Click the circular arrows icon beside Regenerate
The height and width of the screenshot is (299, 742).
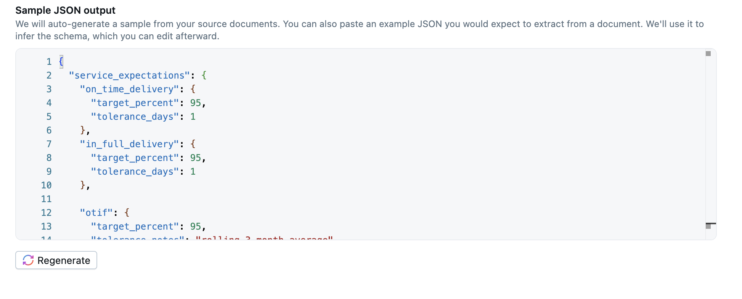(28, 260)
